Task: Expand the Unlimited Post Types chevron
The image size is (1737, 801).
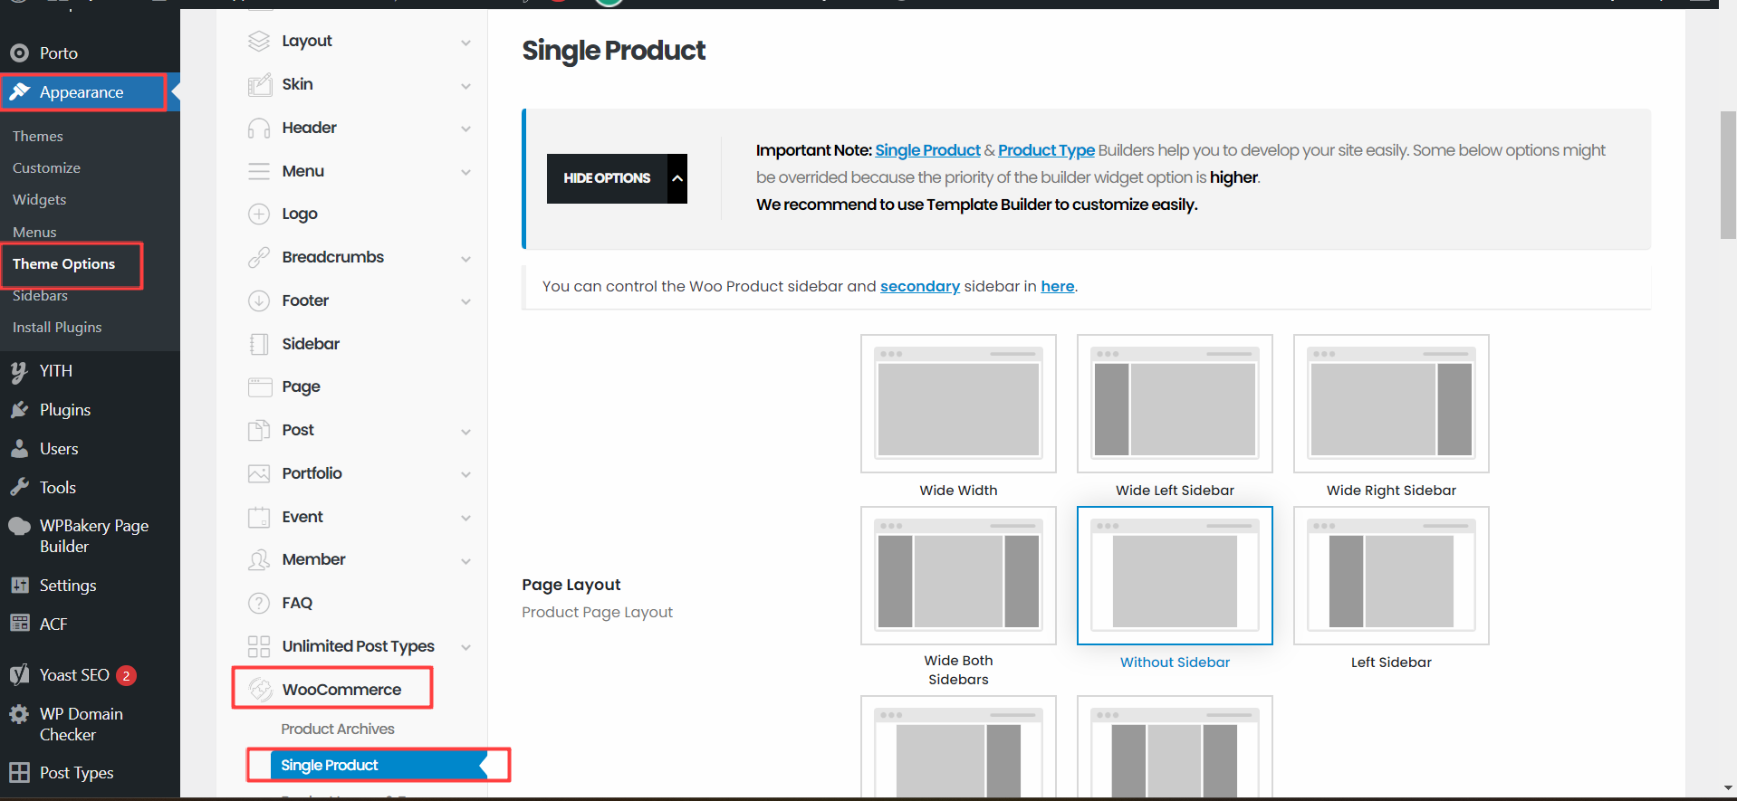Action: click(465, 647)
